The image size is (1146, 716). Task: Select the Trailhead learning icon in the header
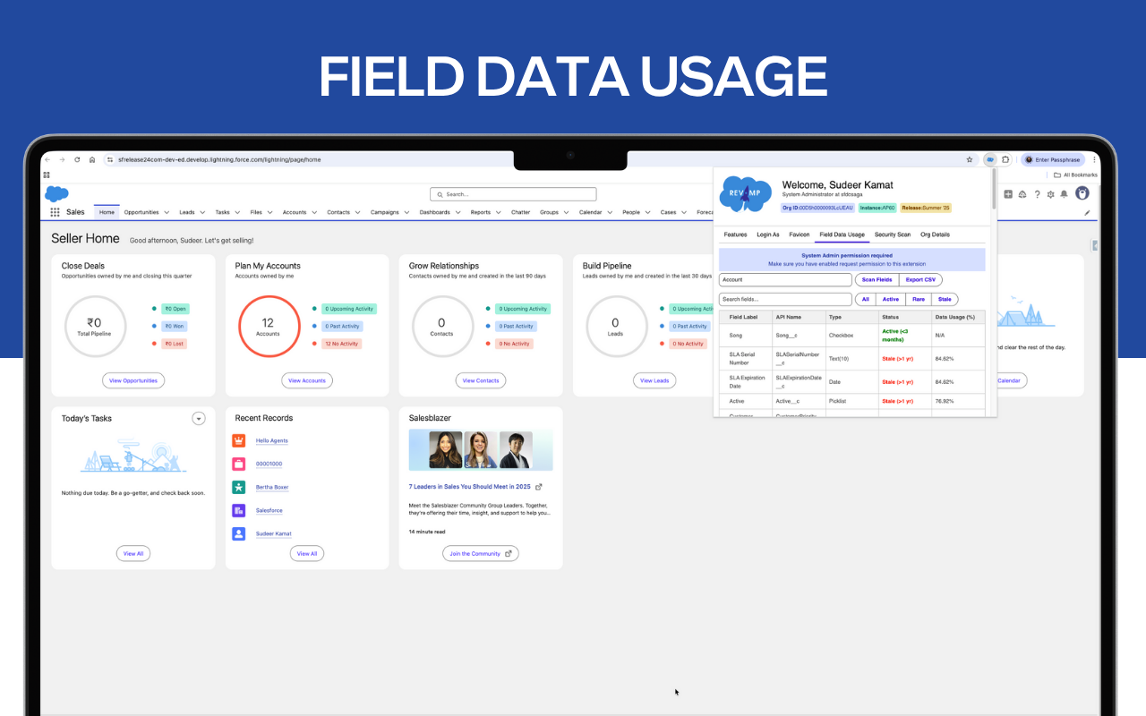tap(1022, 194)
